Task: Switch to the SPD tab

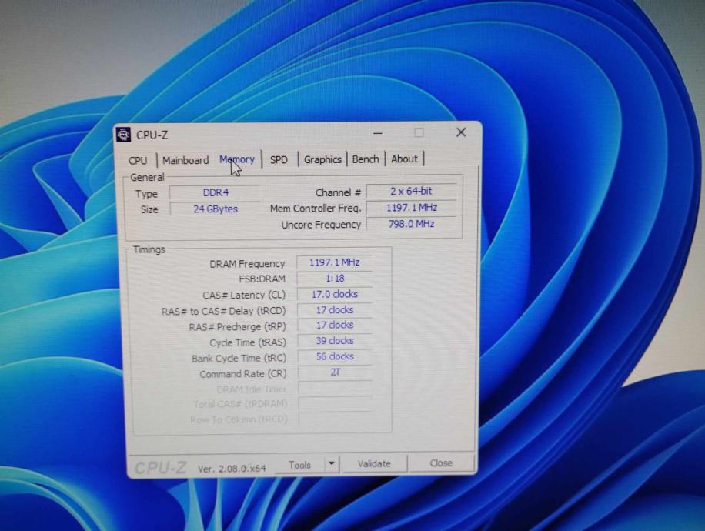Action: [x=279, y=159]
